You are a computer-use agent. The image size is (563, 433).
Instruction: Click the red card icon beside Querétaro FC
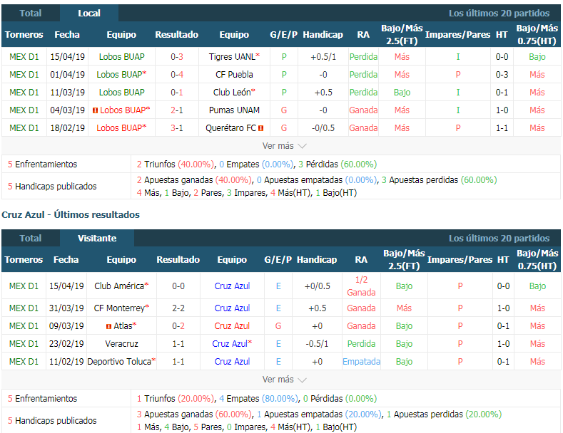pos(261,128)
